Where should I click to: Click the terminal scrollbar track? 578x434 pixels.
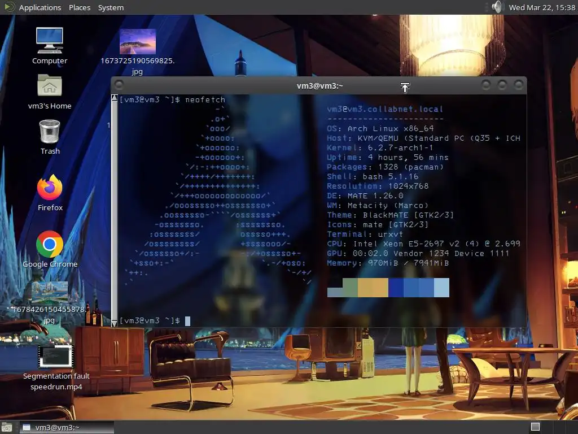pos(114,210)
